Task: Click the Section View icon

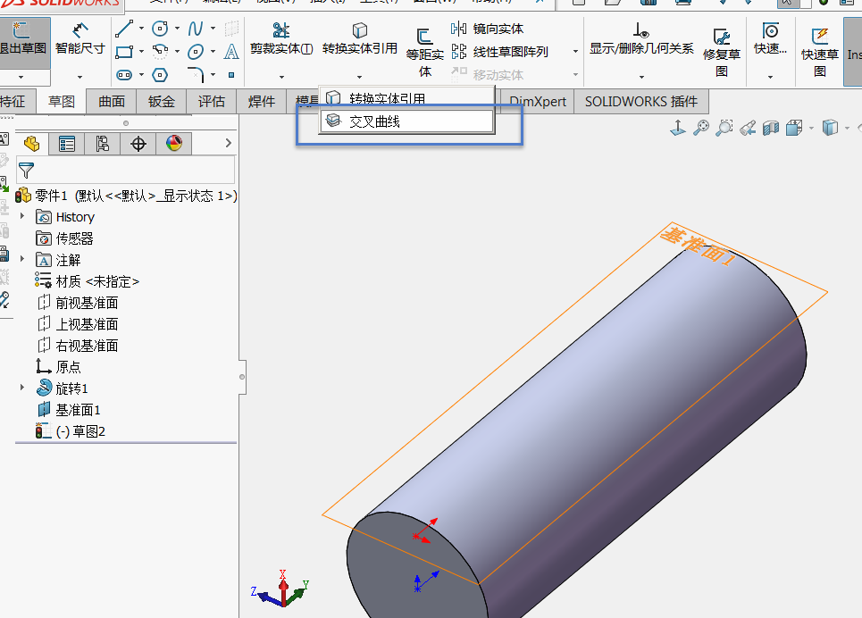Action: pos(771,128)
